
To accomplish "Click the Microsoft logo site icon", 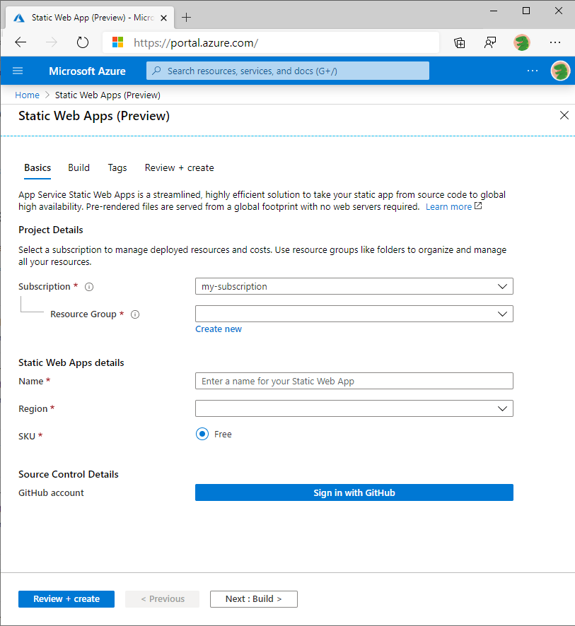I will 117,42.
